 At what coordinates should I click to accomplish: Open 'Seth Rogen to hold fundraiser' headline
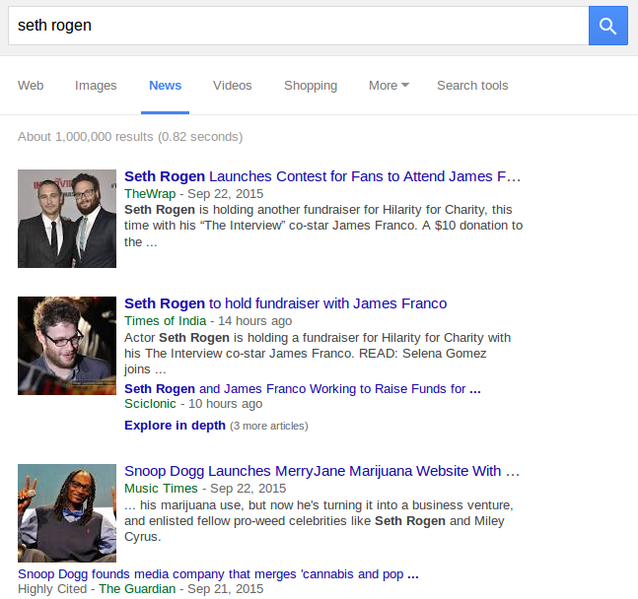coord(285,302)
